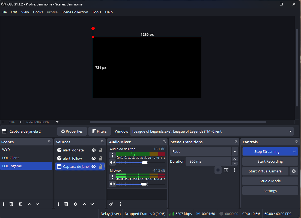The height and width of the screenshot is (218, 301).
Task: Open Audio Mixer bottom options menu dots
Action: point(121,204)
